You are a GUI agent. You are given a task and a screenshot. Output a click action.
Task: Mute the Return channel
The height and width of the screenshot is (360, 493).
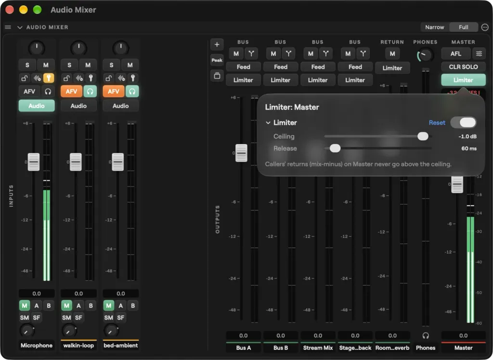point(392,54)
